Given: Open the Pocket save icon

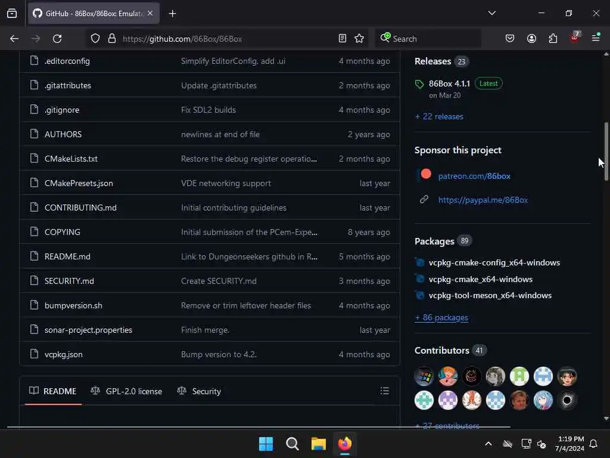Looking at the screenshot, I should [x=510, y=39].
